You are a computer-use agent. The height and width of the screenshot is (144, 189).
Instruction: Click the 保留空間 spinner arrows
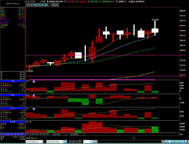click(91, 142)
